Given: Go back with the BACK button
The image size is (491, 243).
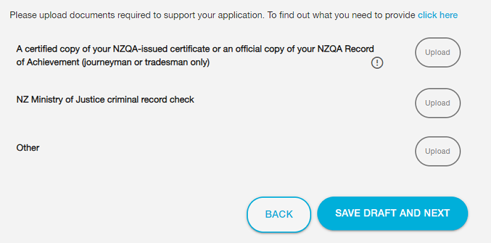Looking at the screenshot, I should [x=279, y=214].
